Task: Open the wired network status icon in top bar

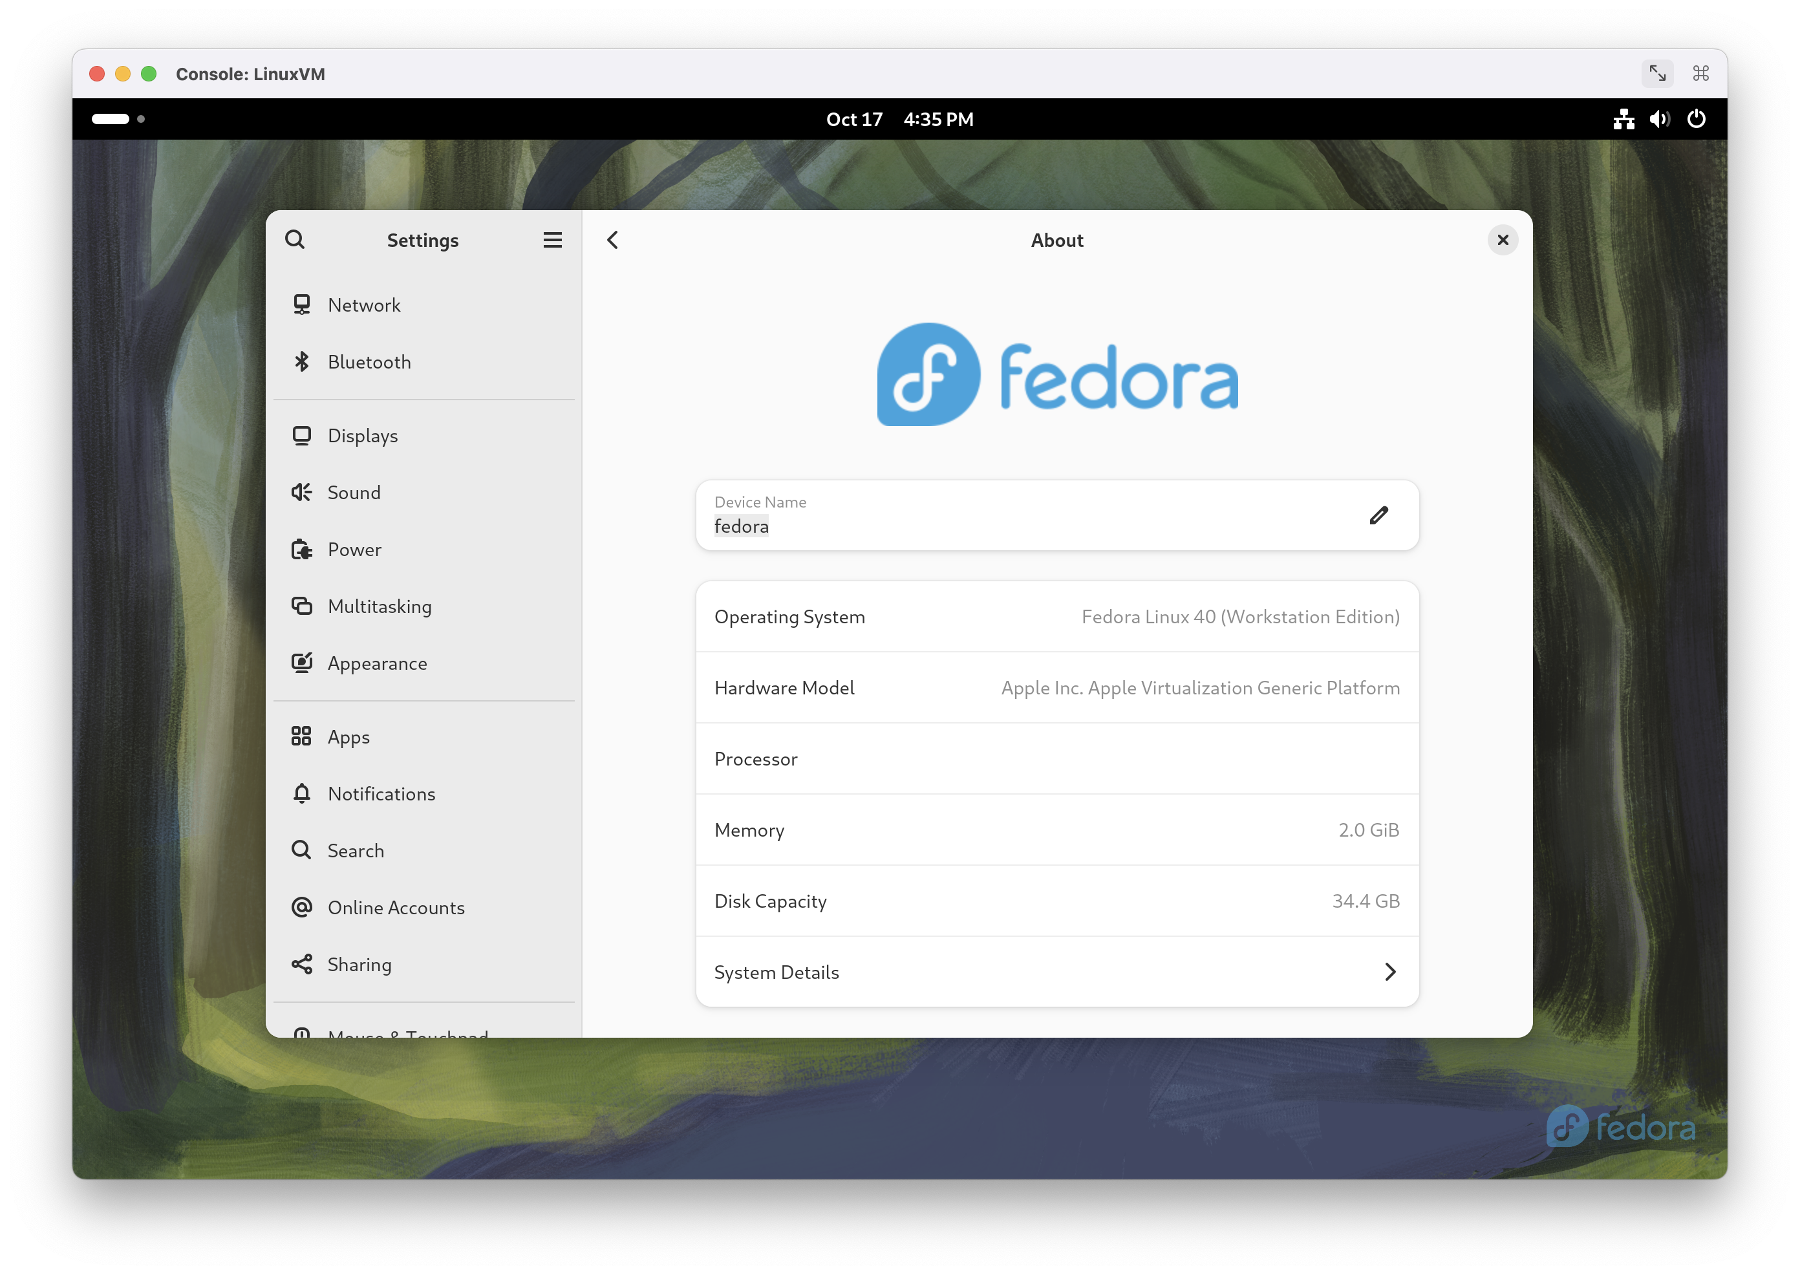Action: [1623, 118]
